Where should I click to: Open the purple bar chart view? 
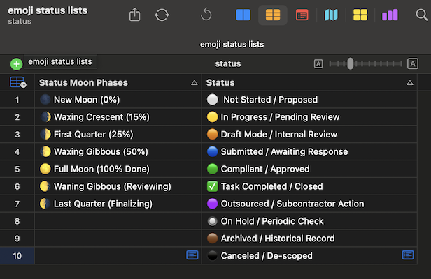[390, 15]
